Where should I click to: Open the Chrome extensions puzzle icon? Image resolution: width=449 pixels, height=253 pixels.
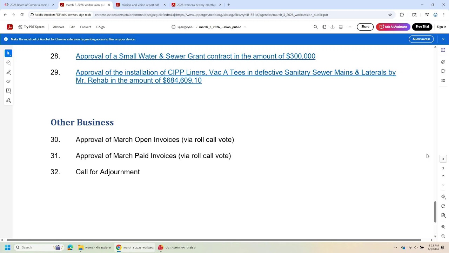[x=402, y=15]
